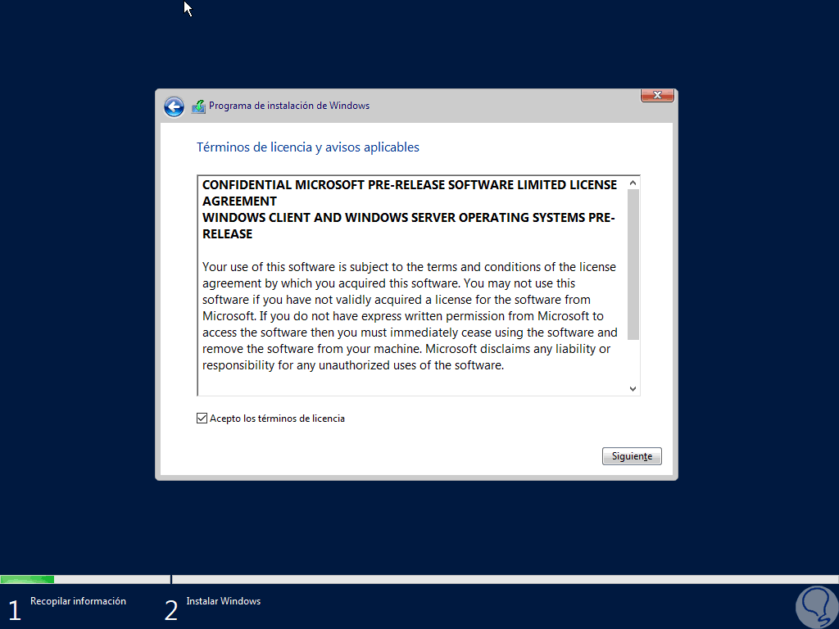Image resolution: width=839 pixels, height=629 pixels.
Task: Click the 'Acepto los términos de licencia' label
Action: pyautogui.click(x=277, y=419)
